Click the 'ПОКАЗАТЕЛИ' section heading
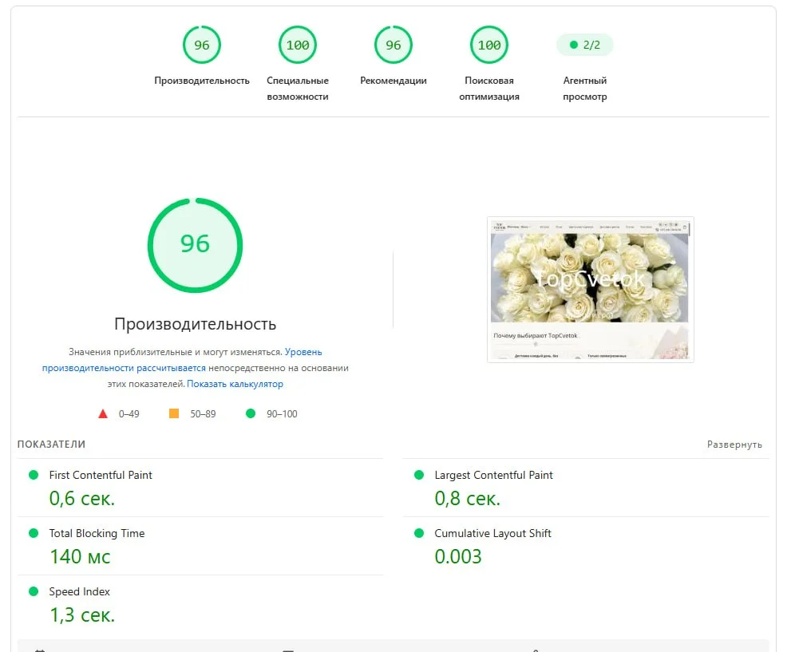Image resolution: width=787 pixels, height=652 pixels. [x=51, y=445]
